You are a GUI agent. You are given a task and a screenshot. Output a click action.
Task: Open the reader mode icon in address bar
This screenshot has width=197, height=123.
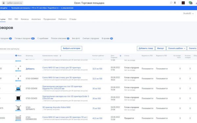[x=171, y=3]
